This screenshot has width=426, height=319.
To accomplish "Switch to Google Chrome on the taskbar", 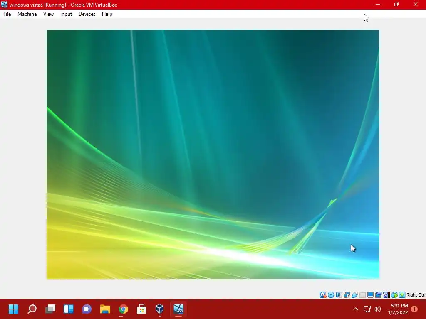I will [x=123, y=309].
